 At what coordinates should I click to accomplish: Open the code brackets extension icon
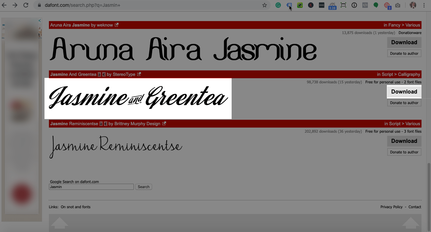pos(365,5)
